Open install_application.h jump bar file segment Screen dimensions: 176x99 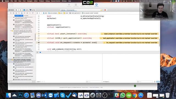tap(75, 13)
